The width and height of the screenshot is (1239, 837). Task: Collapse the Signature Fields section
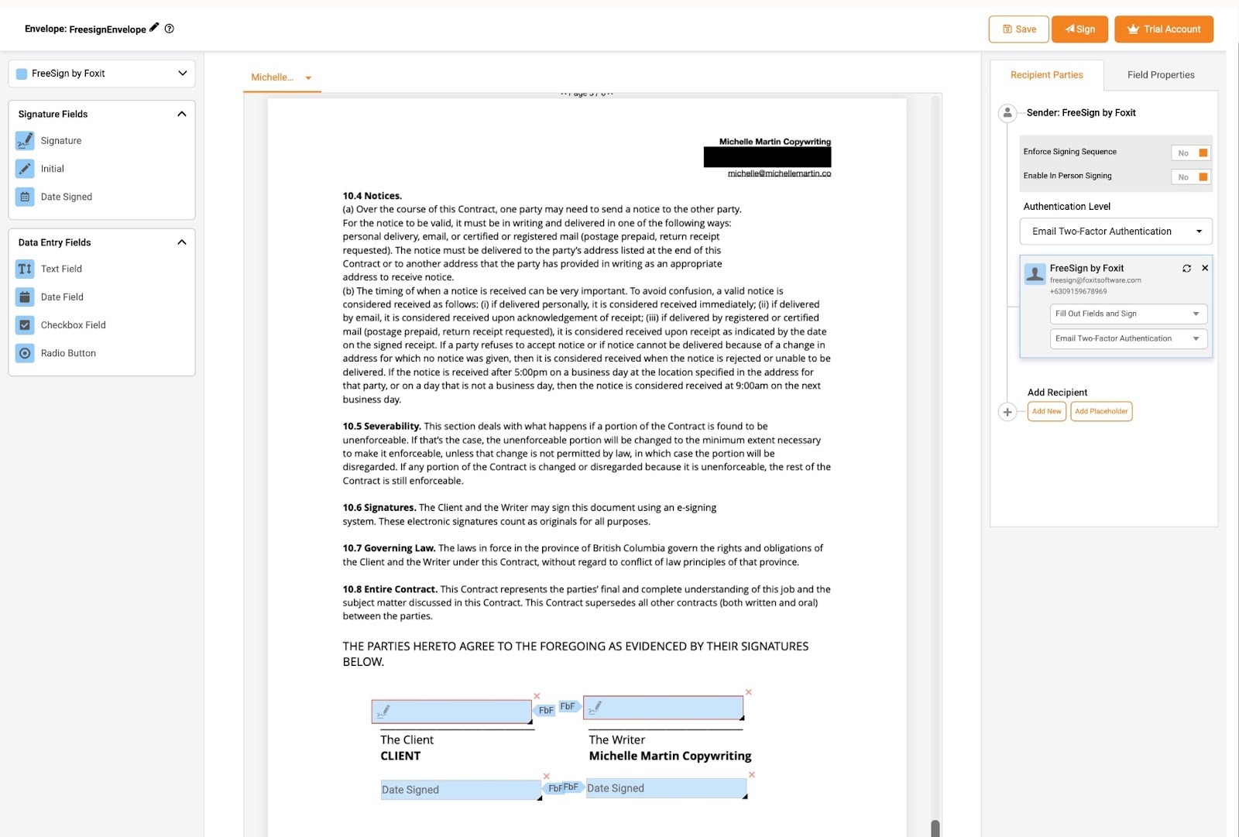[182, 113]
